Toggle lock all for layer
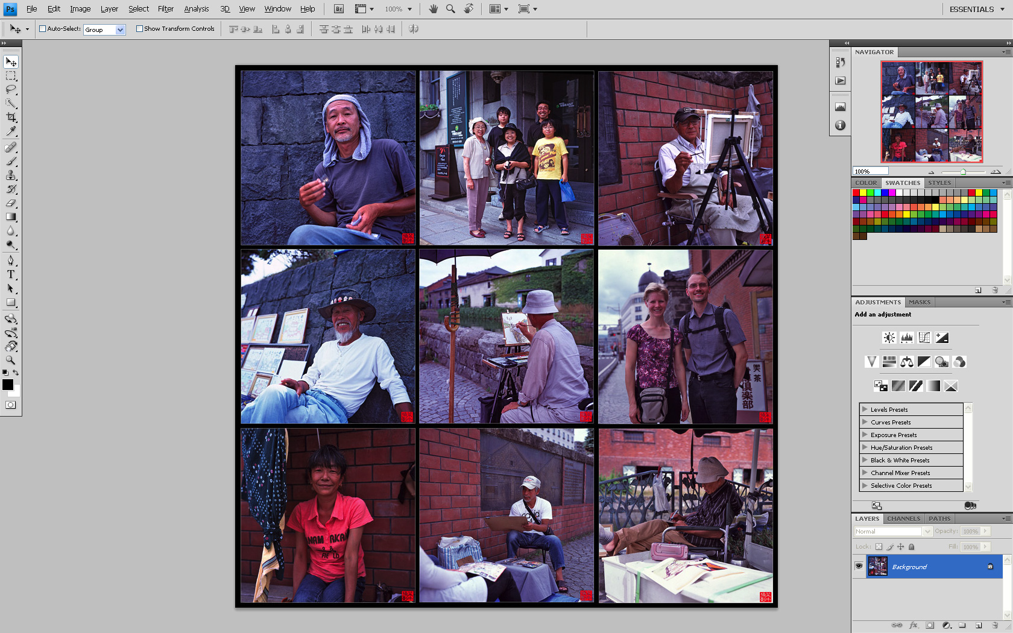Image resolution: width=1013 pixels, height=633 pixels. [x=912, y=547]
